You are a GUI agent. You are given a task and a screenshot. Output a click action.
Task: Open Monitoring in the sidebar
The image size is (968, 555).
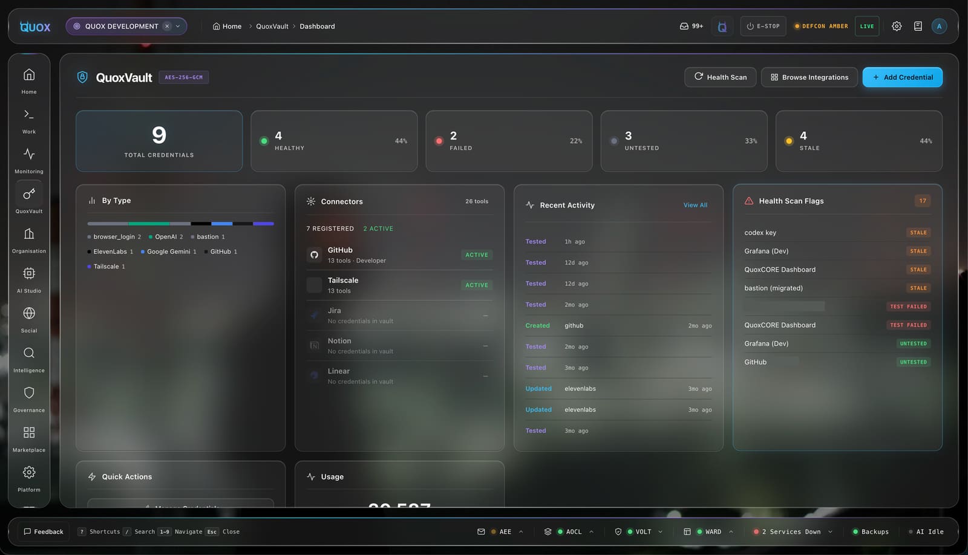(29, 154)
